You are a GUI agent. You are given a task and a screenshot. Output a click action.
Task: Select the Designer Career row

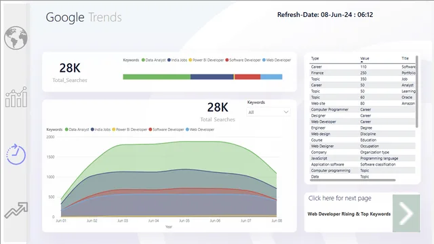(362, 116)
